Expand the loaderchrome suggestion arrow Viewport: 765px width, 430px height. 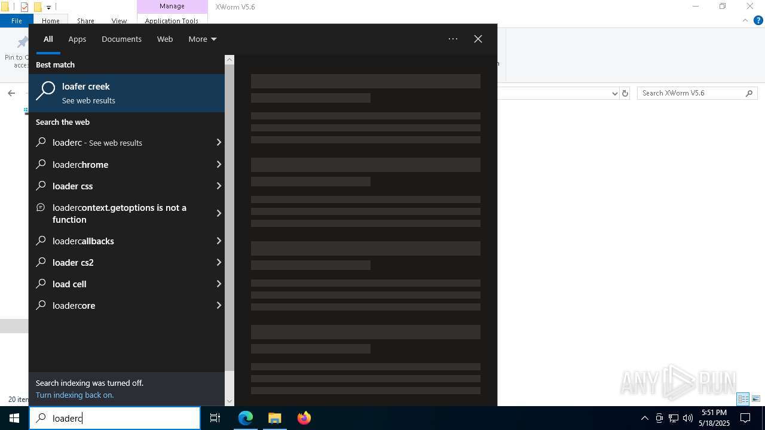click(219, 164)
